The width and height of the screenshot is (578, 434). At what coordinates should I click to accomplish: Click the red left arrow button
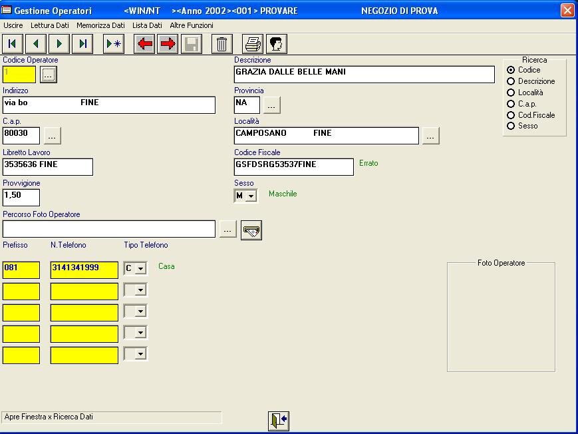144,44
